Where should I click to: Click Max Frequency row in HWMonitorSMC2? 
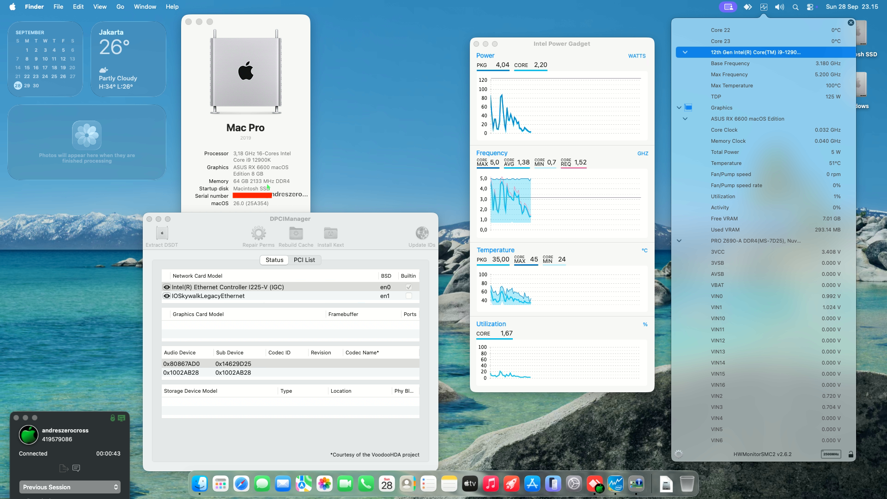click(x=765, y=74)
